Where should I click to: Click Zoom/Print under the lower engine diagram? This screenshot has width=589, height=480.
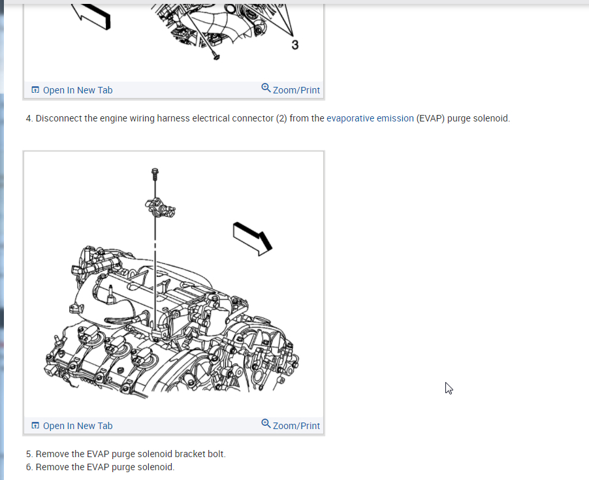(296, 426)
